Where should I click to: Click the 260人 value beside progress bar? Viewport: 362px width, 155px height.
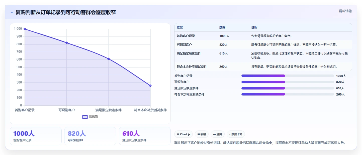click(x=340, y=94)
